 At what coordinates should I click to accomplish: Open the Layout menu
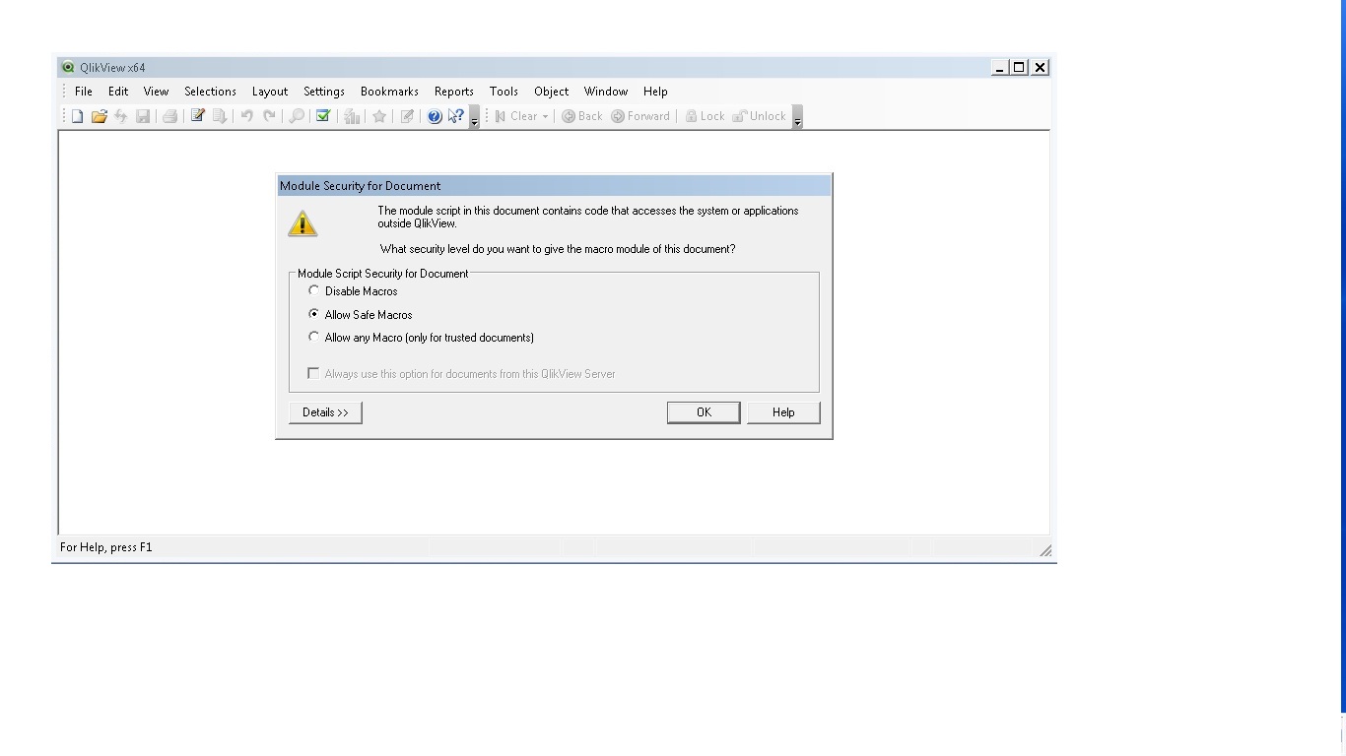tap(270, 92)
